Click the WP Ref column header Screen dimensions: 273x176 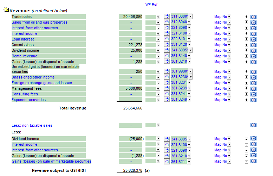(151, 5)
